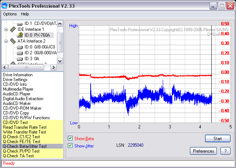Select Q-Check TA Test
This screenshot has height=168, width=236.
click(x=32, y=156)
